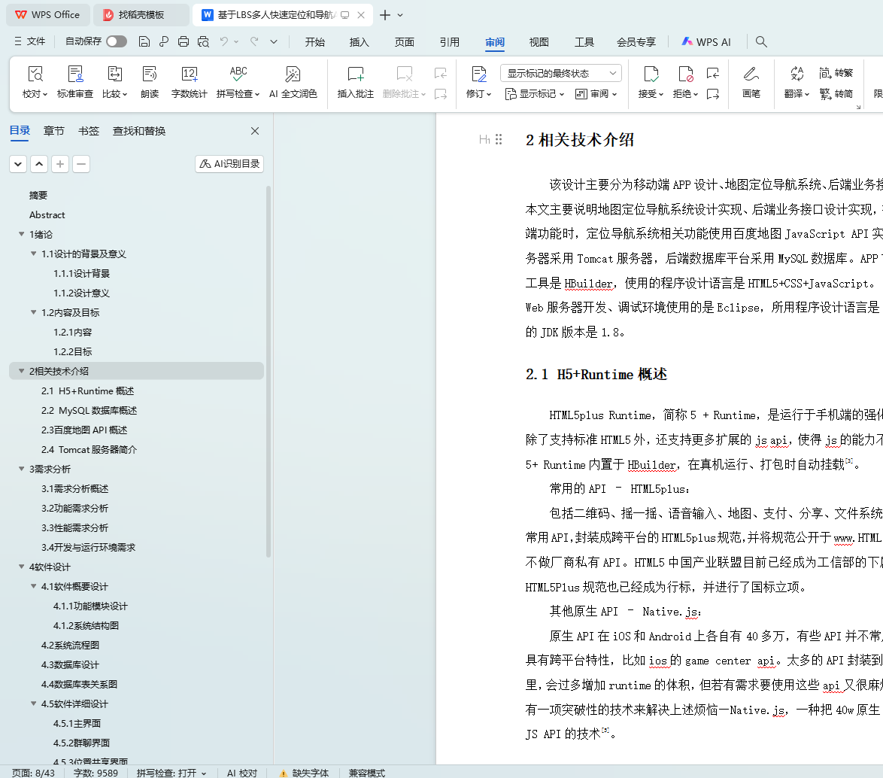The image size is (883, 778).
Task: Jump to 2.3百度地图 API 概述 heading
Action: 84,430
